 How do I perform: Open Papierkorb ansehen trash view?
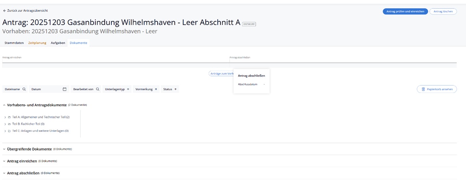click(437, 89)
